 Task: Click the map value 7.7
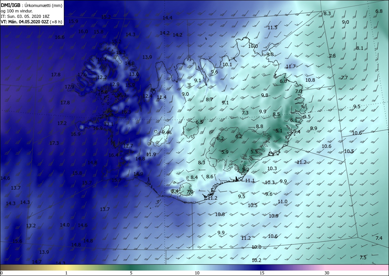(344, 78)
